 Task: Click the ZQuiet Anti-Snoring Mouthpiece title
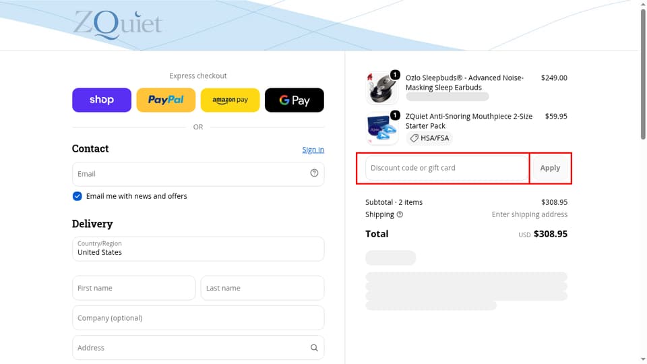469,121
